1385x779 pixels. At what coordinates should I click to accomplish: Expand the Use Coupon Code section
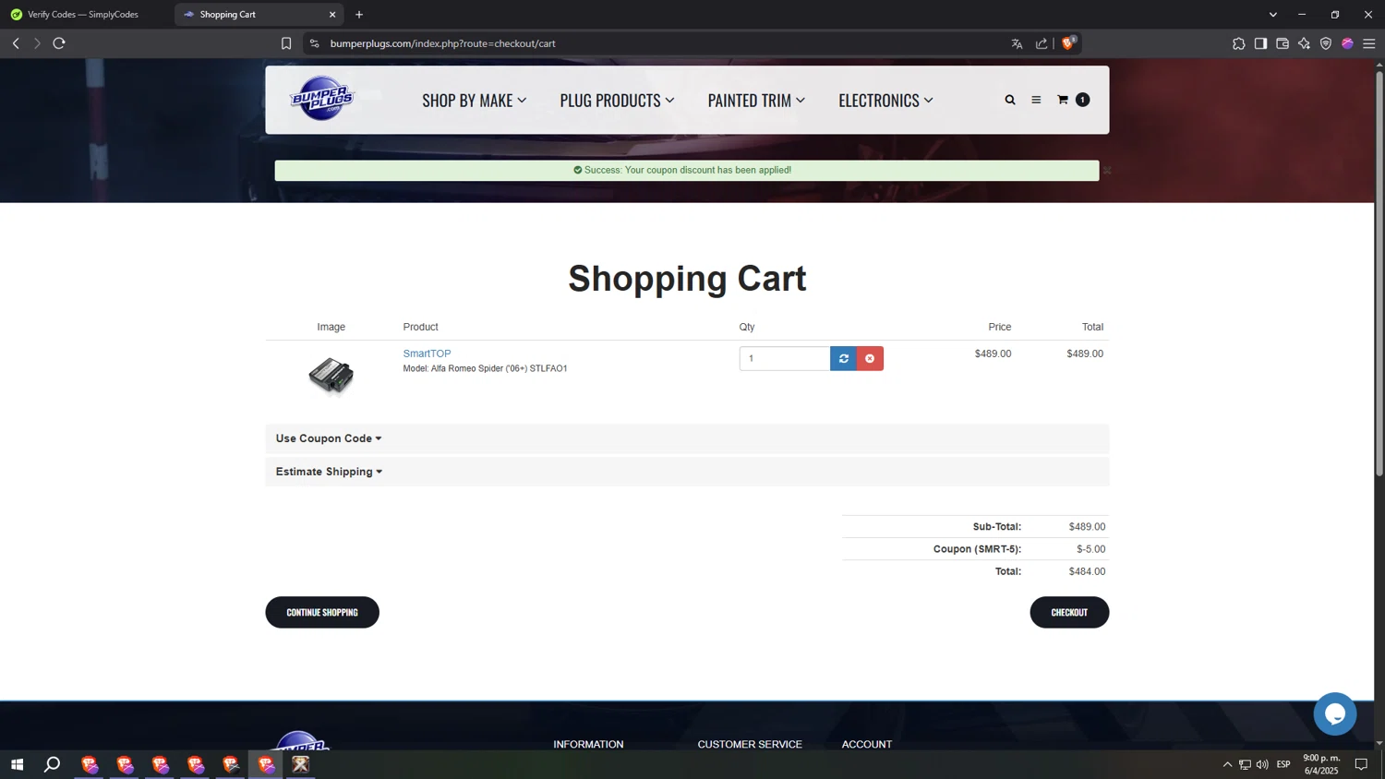(x=687, y=438)
